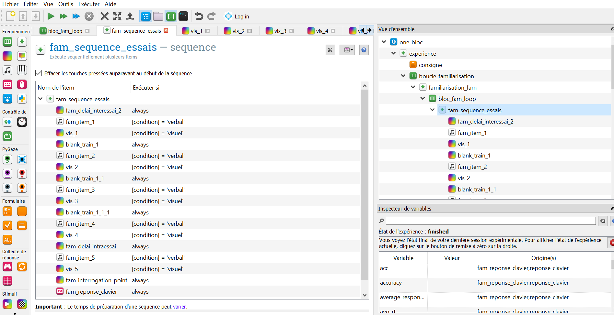Select the advanced delay clock item
The width and height of the screenshot is (614, 315).
coord(22,122)
